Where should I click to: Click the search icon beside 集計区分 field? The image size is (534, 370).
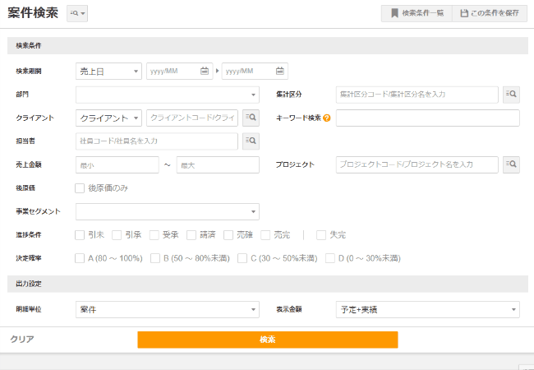click(511, 95)
